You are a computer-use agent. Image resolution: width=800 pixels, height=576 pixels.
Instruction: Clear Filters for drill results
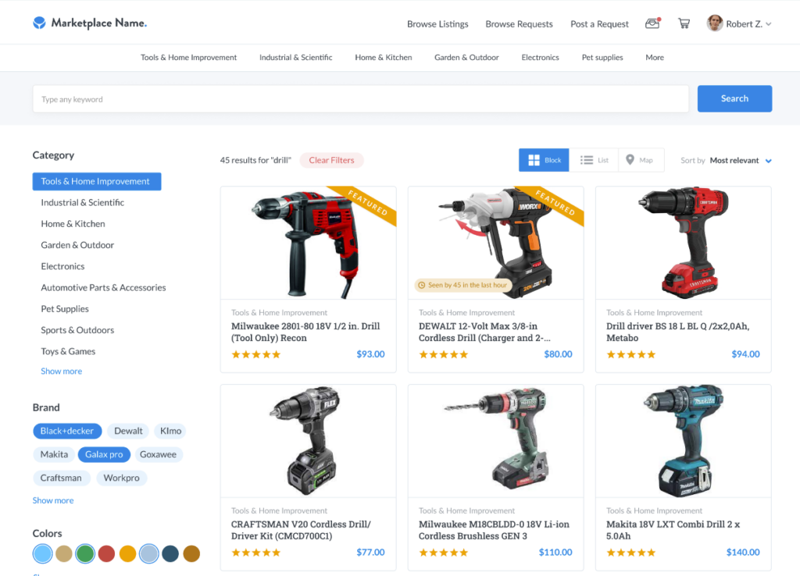331,160
